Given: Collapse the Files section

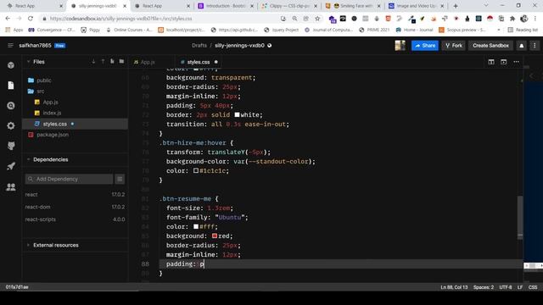Looking at the screenshot, I should coord(28,62).
